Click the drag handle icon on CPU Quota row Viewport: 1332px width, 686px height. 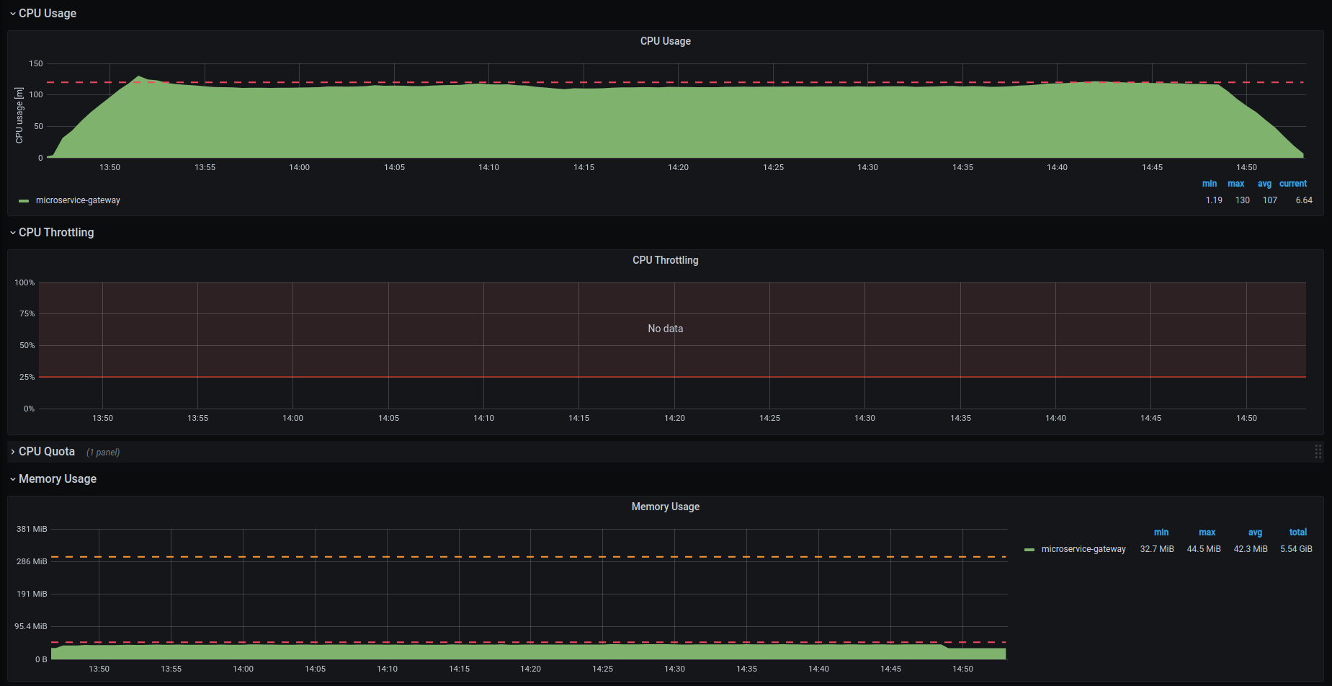click(1318, 451)
